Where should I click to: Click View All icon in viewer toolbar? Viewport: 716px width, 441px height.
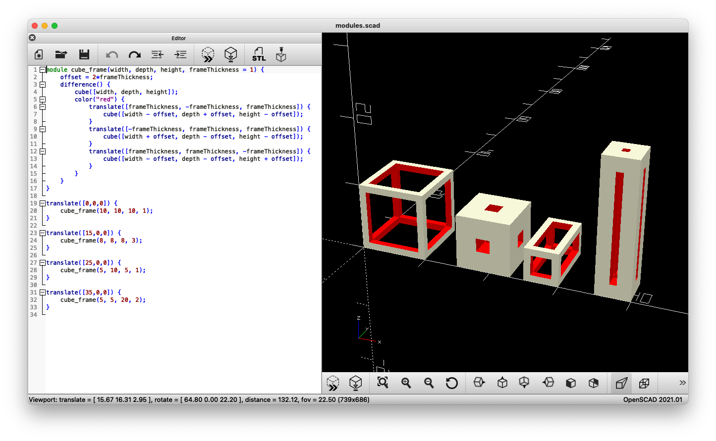point(383,383)
